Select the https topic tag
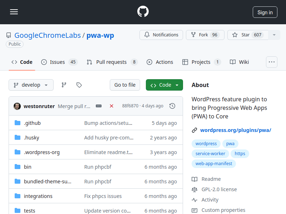This screenshot has height=214, width=286. click(240, 154)
